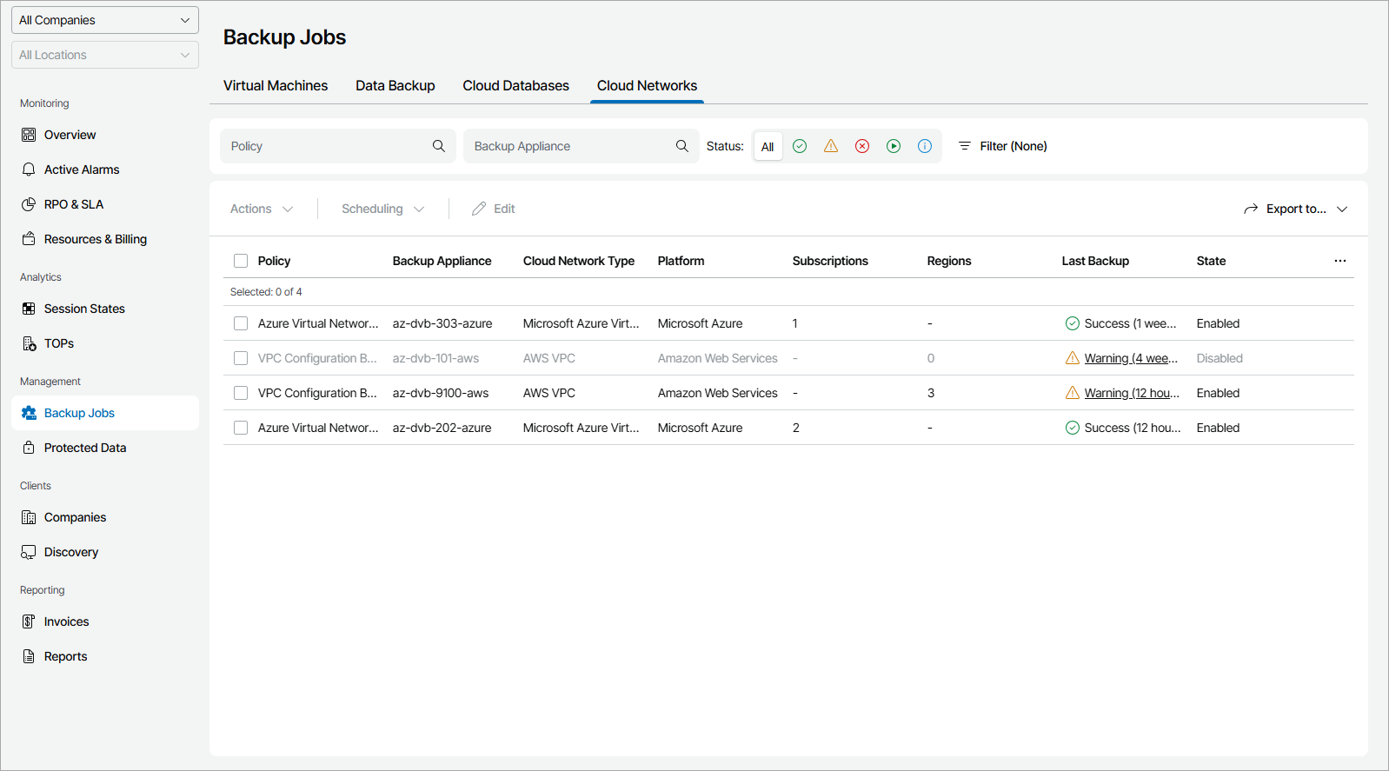
Task: Select checkbox for az-dvb-303-azure row
Action: click(x=241, y=323)
